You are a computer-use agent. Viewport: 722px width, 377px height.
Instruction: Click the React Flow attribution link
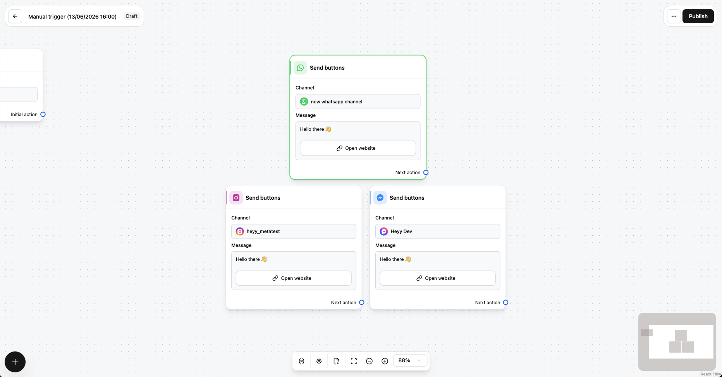711,374
